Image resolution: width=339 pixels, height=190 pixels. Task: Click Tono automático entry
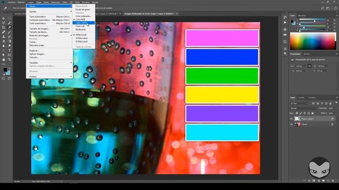pyautogui.click(x=49, y=16)
